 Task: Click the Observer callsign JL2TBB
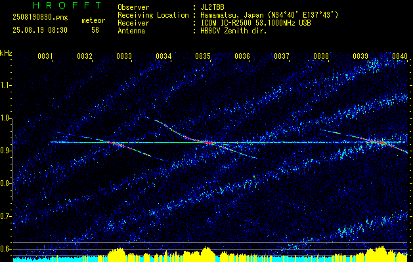[212, 7]
